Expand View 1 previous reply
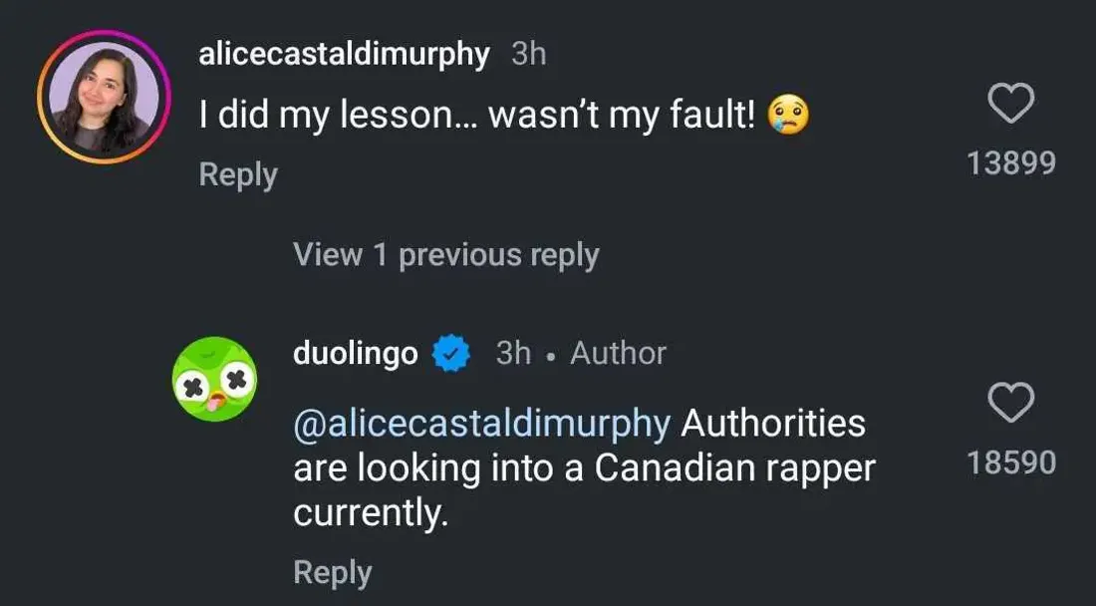The width and height of the screenshot is (1096, 606). point(445,255)
